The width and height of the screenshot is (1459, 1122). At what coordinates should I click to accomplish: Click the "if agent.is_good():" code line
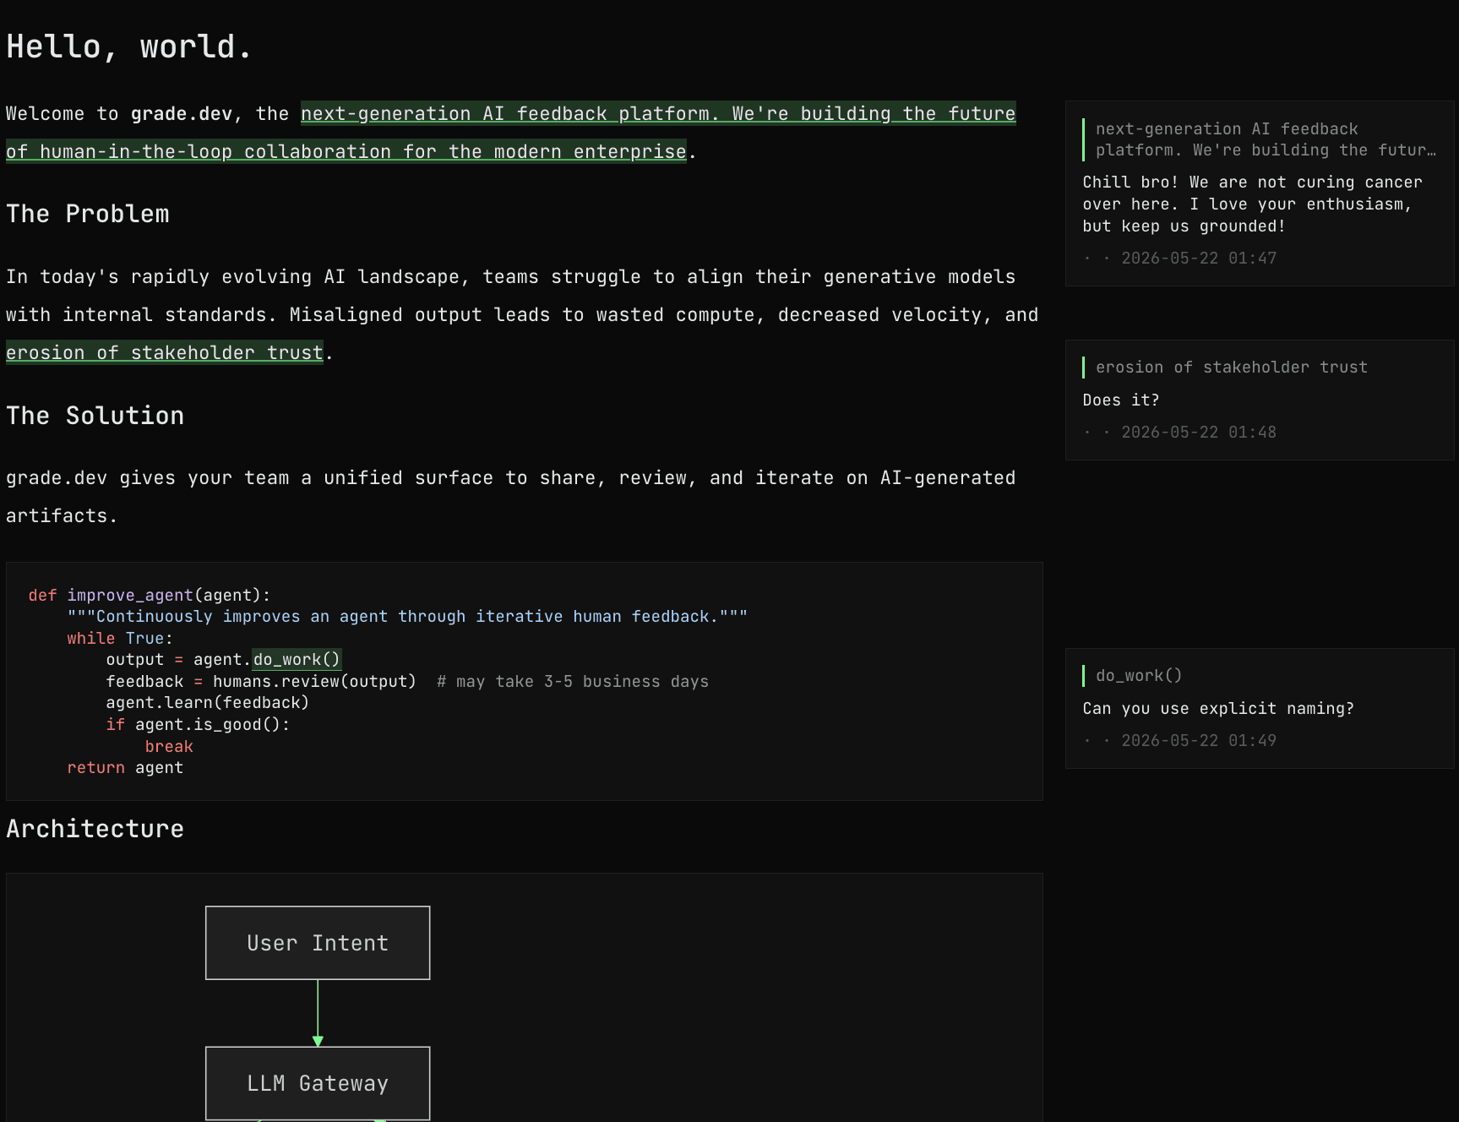(x=198, y=724)
